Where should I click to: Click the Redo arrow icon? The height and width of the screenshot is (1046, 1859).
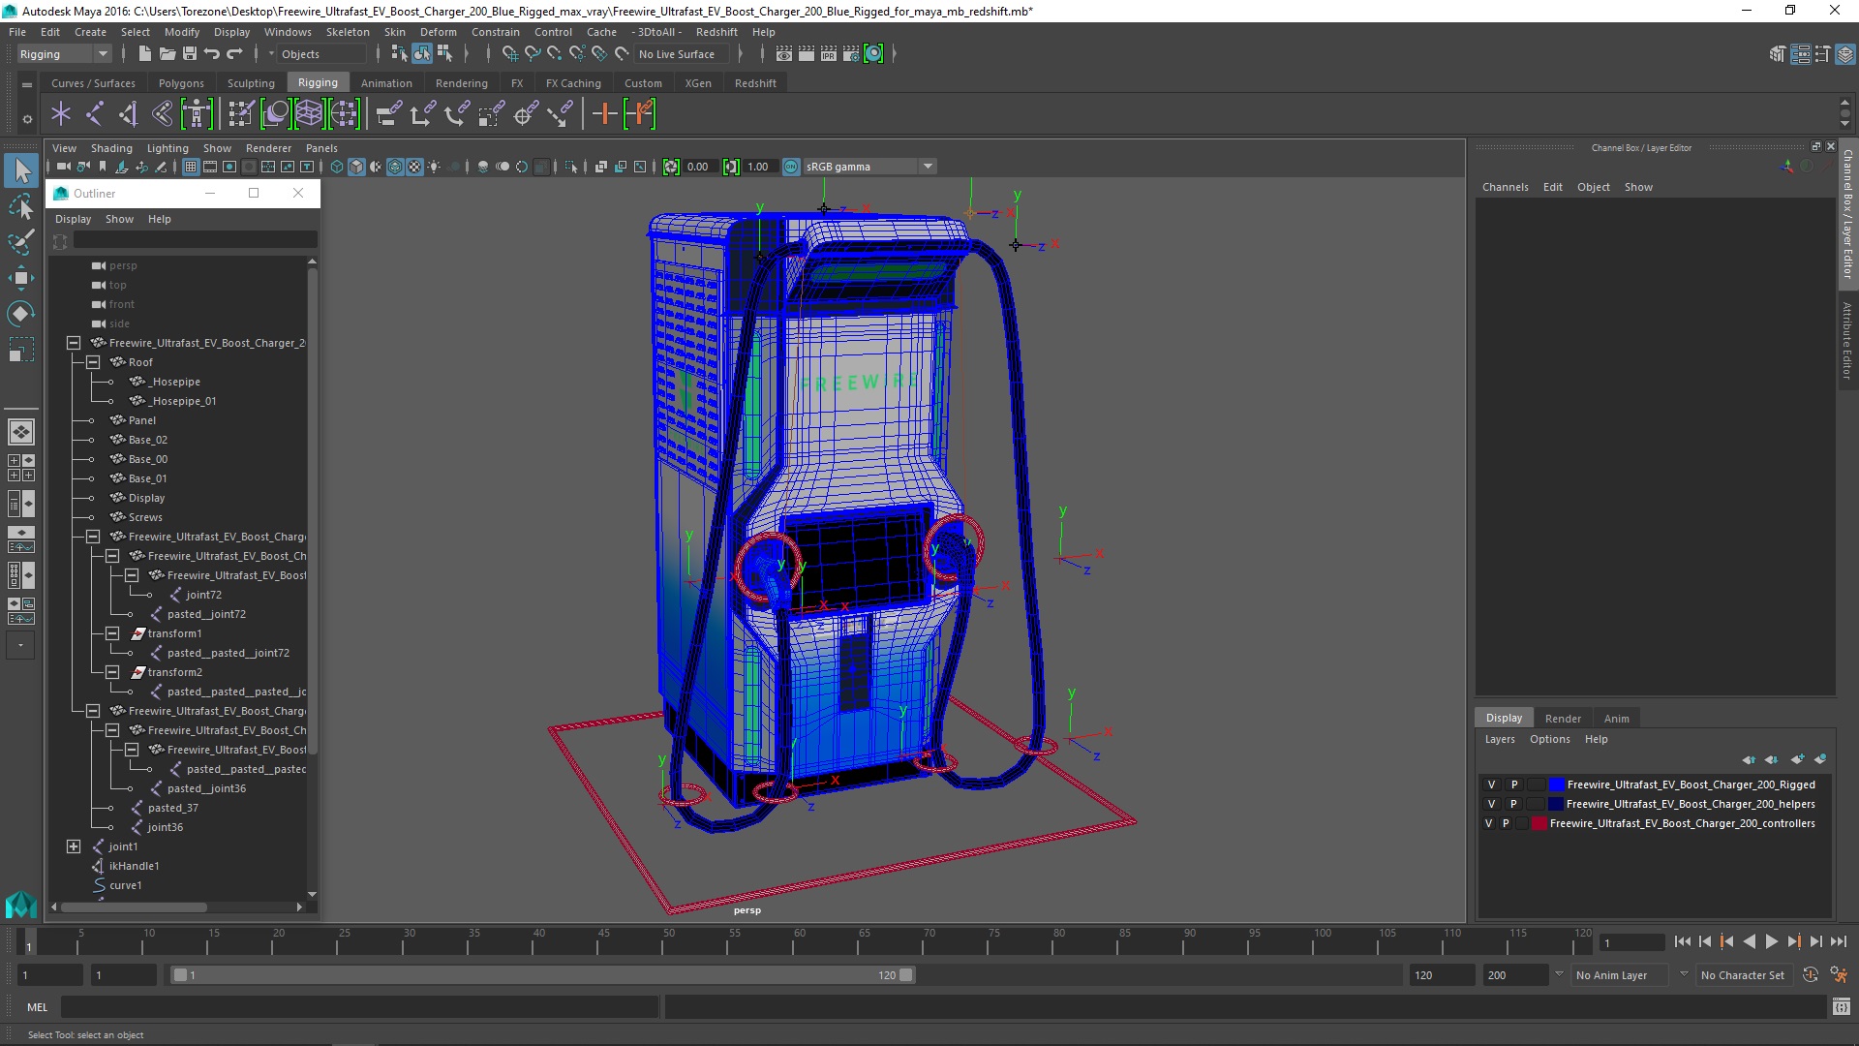[234, 54]
